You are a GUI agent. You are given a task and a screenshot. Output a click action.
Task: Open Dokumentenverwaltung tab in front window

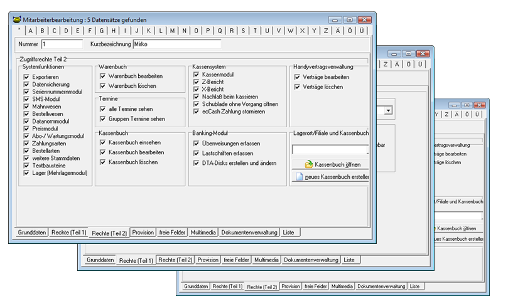click(x=249, y=232)
